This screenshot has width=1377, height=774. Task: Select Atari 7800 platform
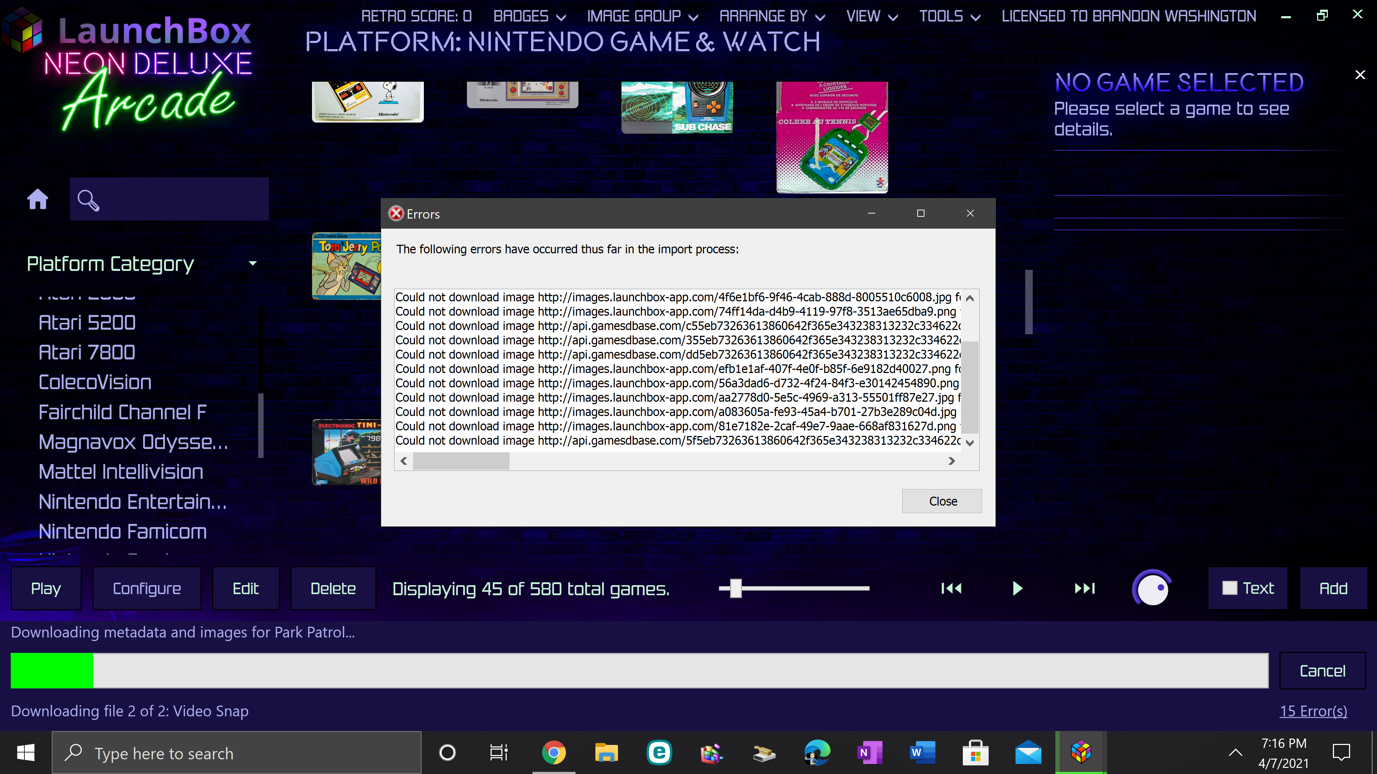pyautogui.click(x=87, y=352)
